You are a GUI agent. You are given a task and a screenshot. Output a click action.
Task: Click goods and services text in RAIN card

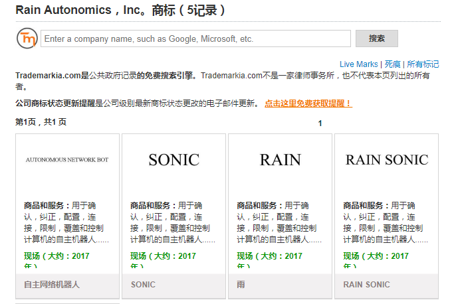[x=279, y=223]
